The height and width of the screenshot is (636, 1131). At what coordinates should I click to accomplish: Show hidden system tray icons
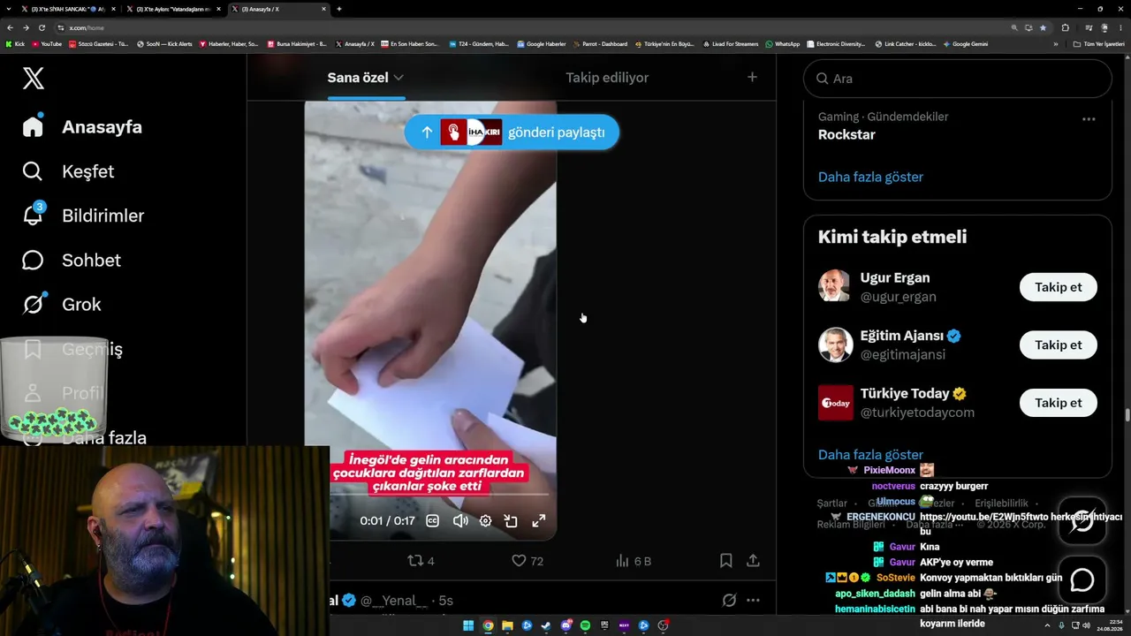pos(1048,625)
